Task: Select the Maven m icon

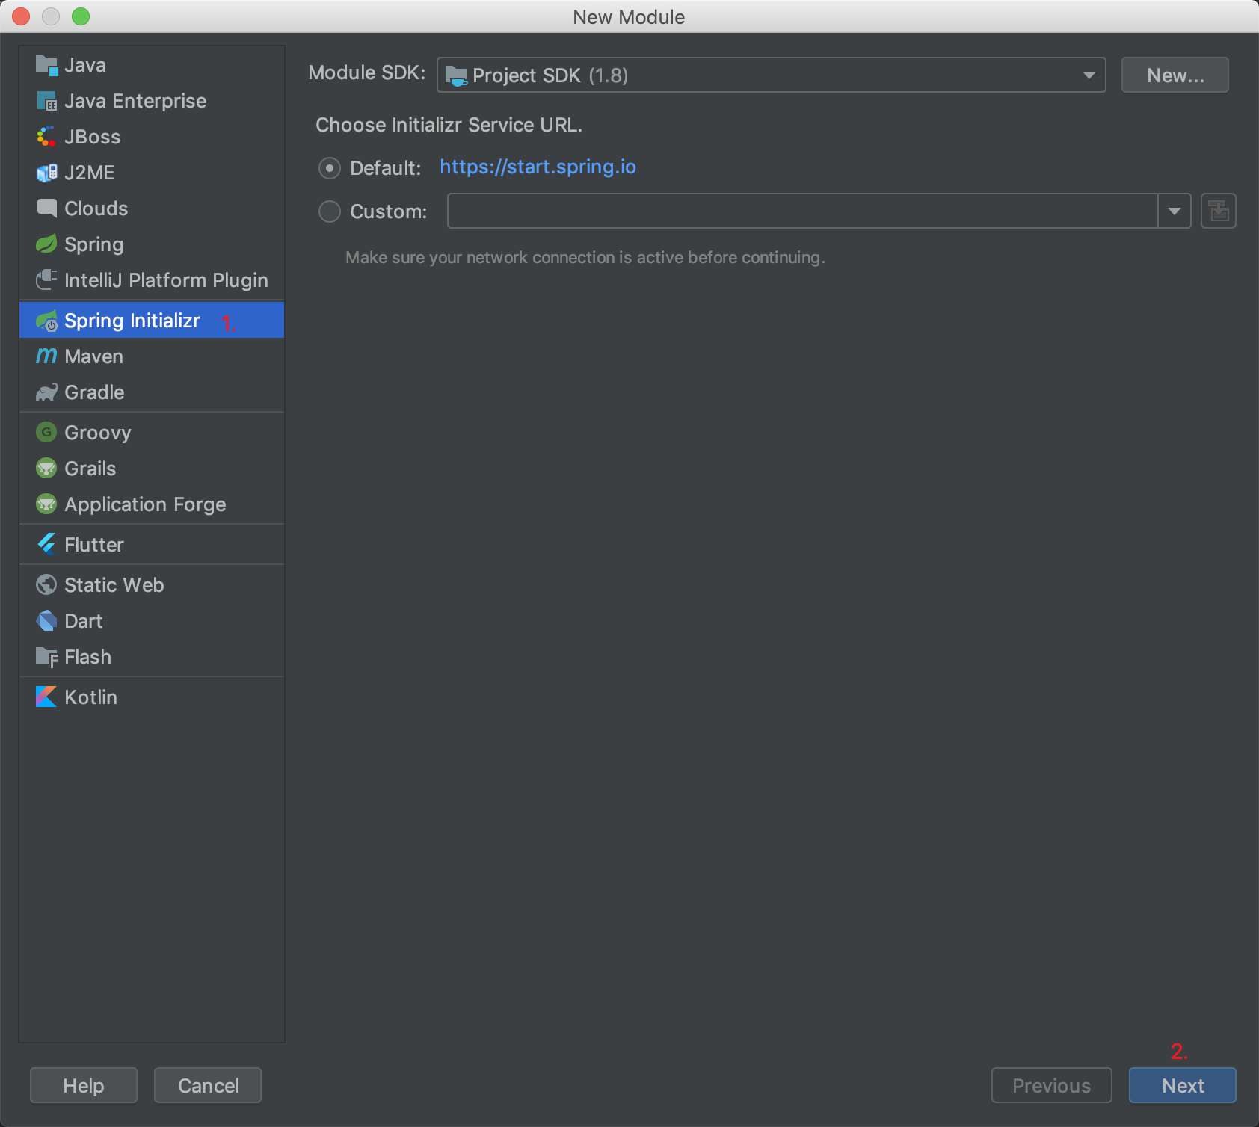Action: [x=46, y=356]
